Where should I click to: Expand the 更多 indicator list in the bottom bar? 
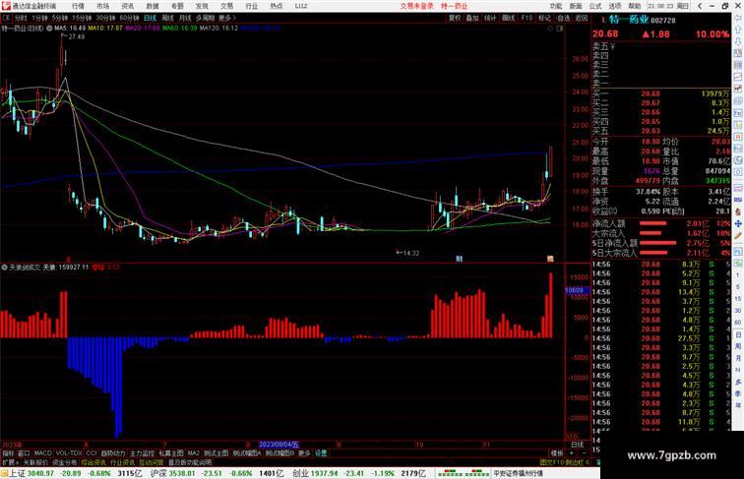304,453
